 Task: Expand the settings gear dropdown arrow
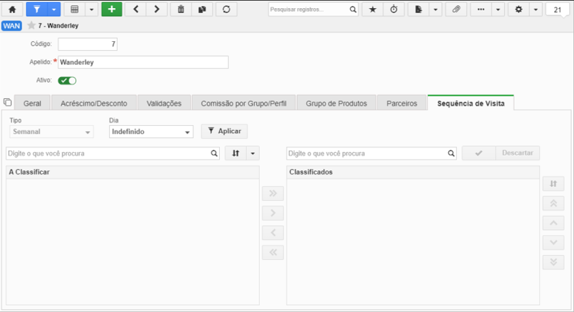point(535,9)
